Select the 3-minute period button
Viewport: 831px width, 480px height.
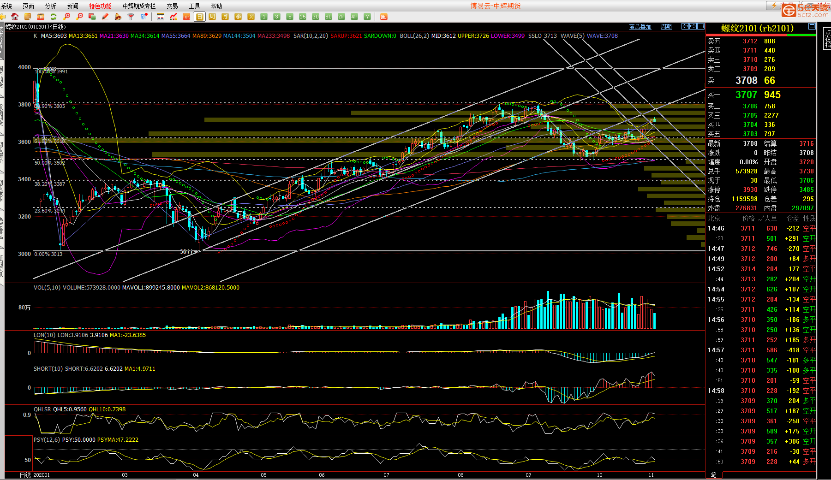277,17
